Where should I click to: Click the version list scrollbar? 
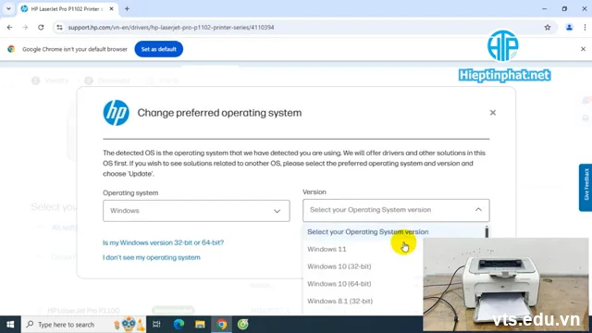tap(487, 232)
